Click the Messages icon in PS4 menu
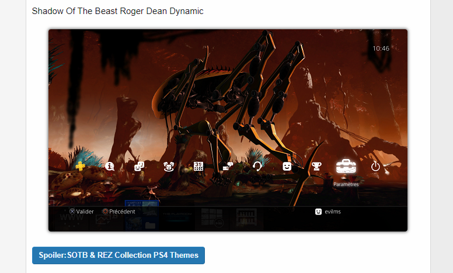The width and height of the screenshot is (453, 273). 228,166
